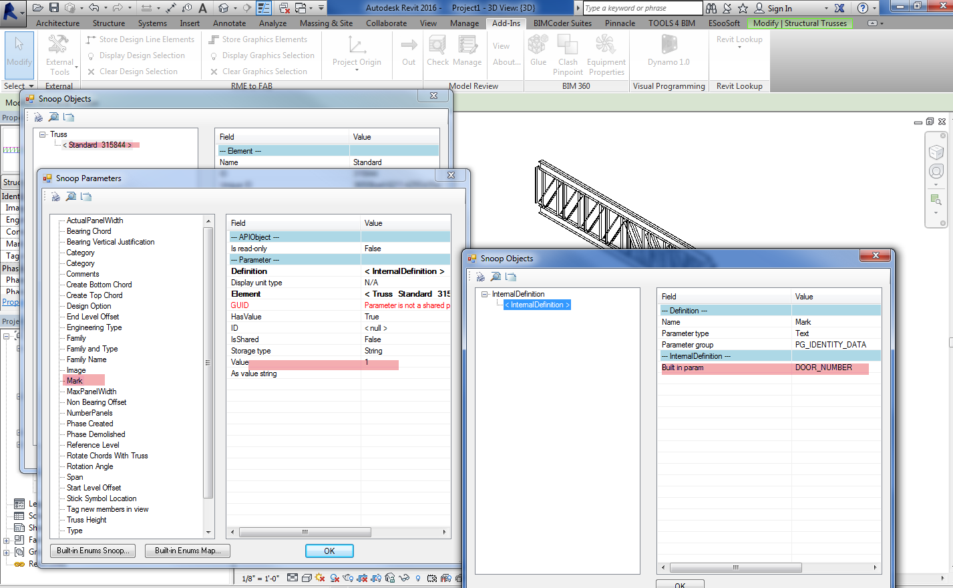Switch to the BIMCoder Suites ribbon tab
Screen dimensions: 953x588
click(561, 23)
